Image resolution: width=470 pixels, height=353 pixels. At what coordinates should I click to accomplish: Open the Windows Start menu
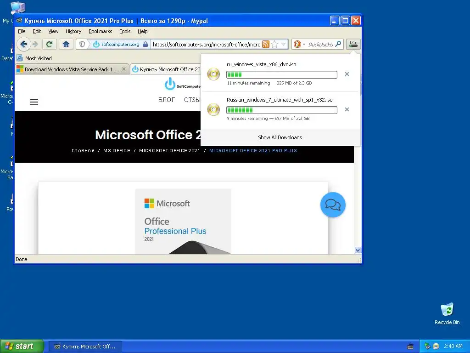(22, 346)
